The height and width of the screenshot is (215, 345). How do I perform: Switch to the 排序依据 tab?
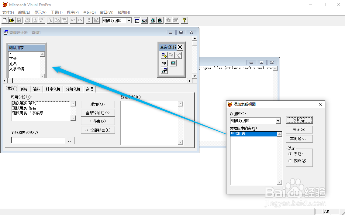tap(53, 89)
